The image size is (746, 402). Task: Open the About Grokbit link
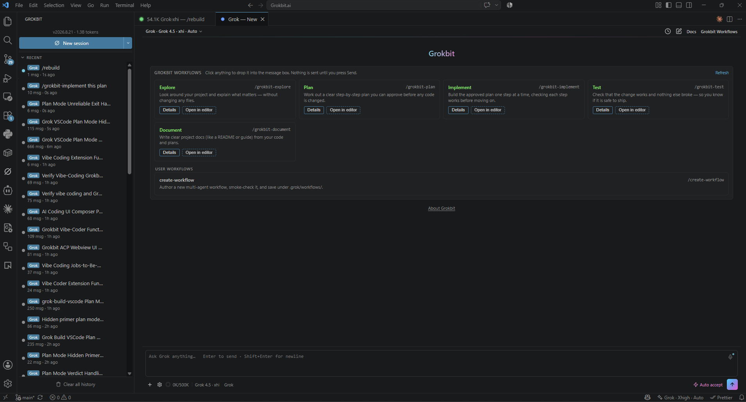[442, 208]
